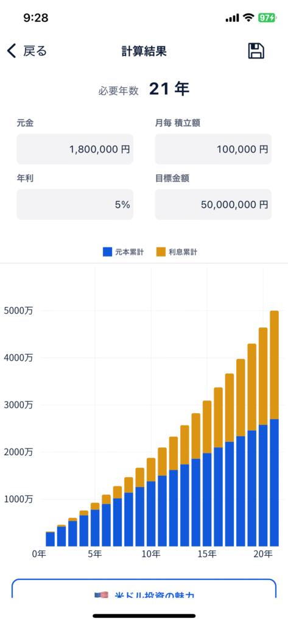288x624 pixels.
Task: Select the 元金 1,800,000 円 field
Action: pyautogui.click(x=75, y=149)
